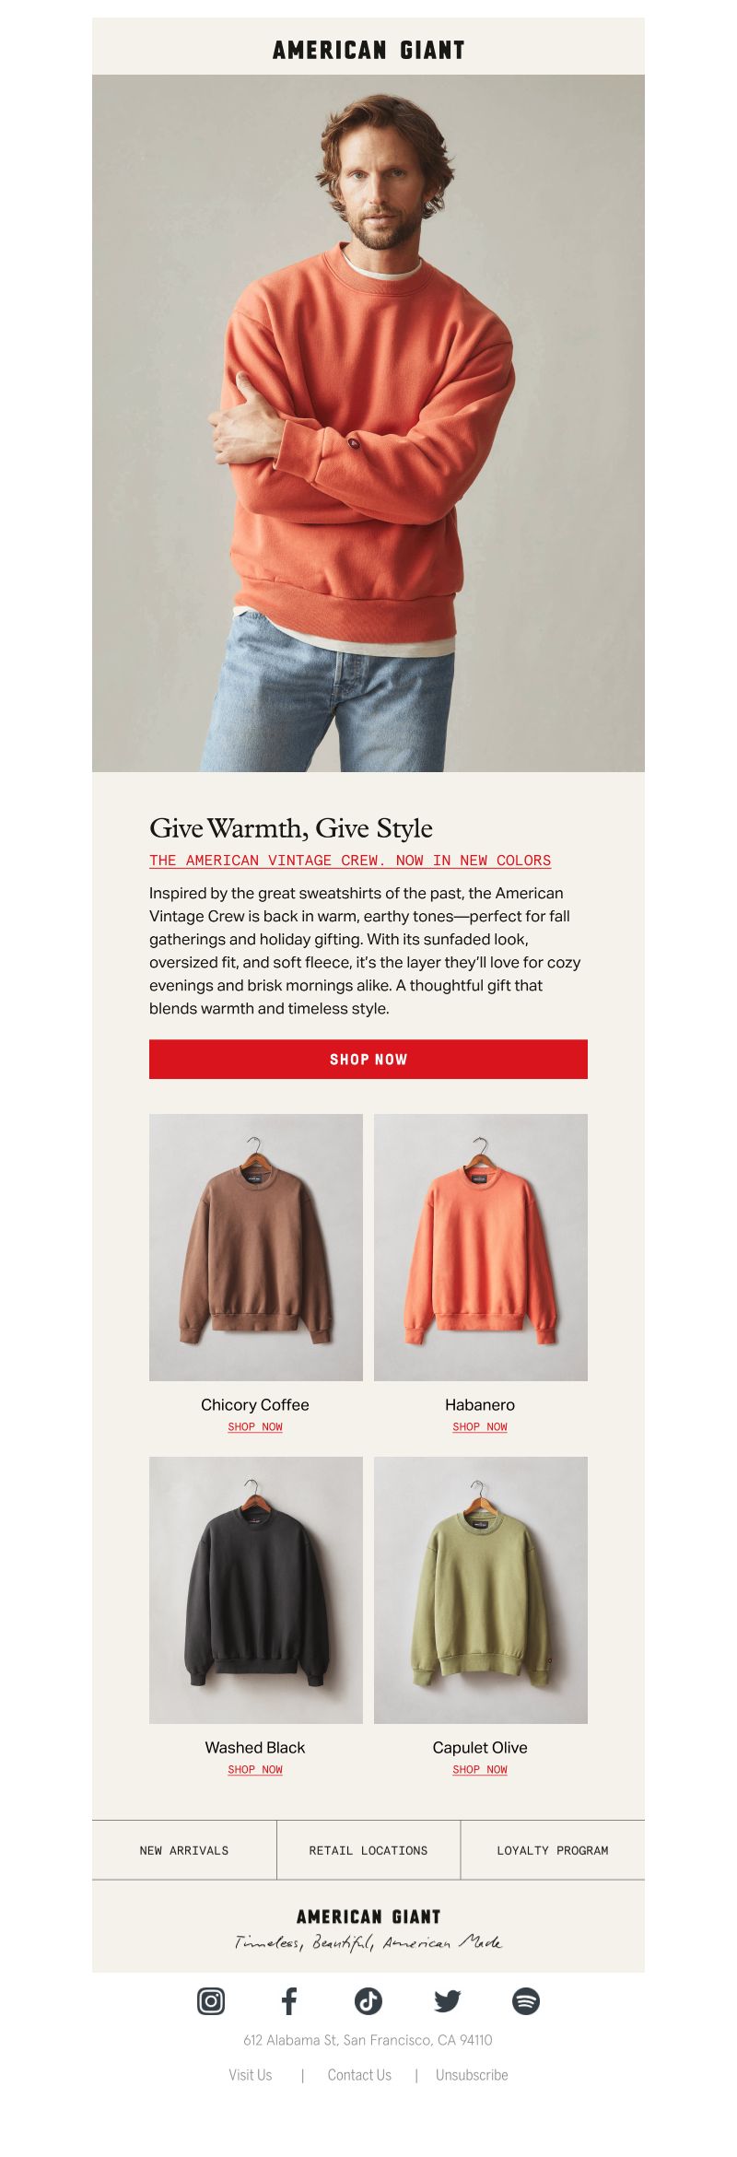Click the red Shop Now button
This screenshot has height=2157, width=737.
click(368, 1059)
